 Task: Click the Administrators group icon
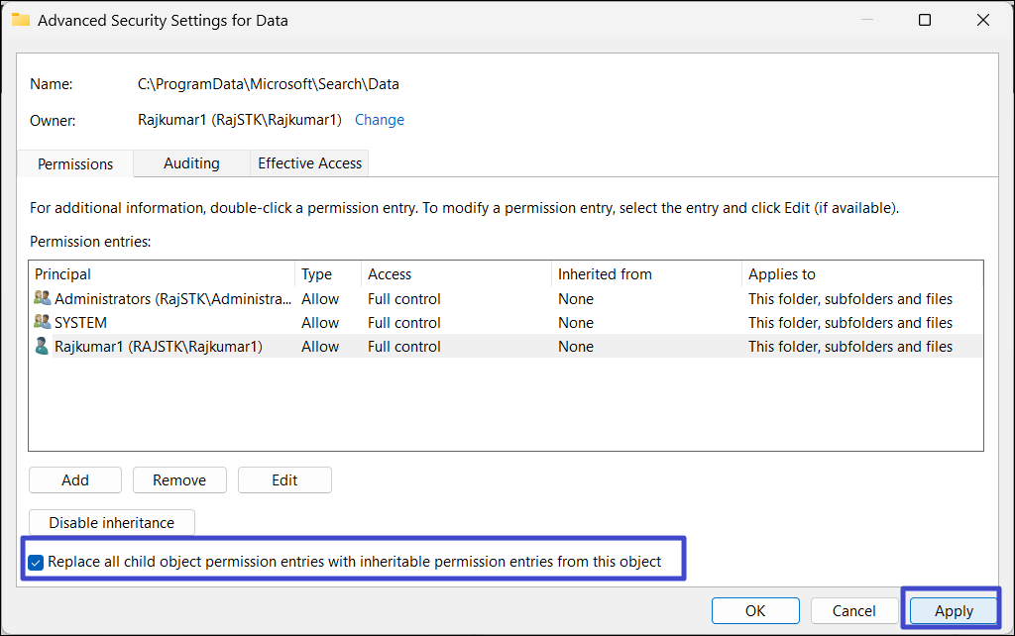tap(43, 299)
